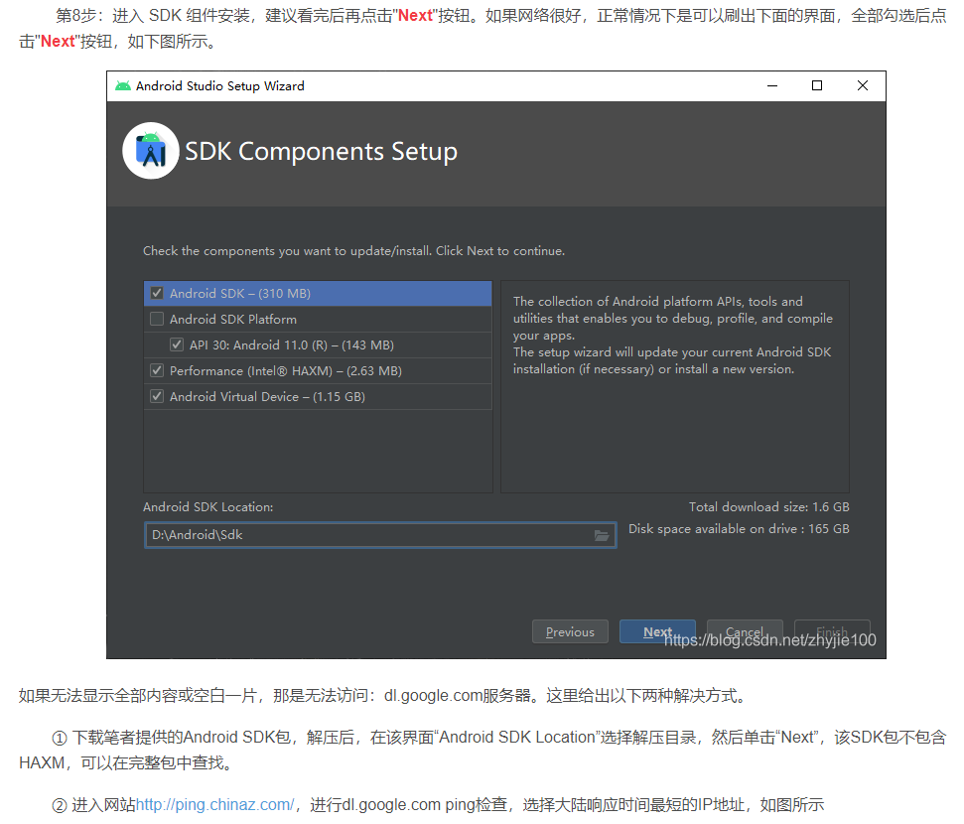Select the Android SDK Platform row

[318, 319]
